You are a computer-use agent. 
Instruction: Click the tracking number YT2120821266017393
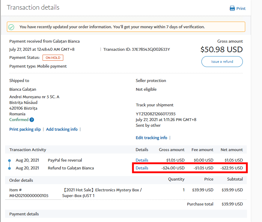pyautogui.click(x=156, y=114)
